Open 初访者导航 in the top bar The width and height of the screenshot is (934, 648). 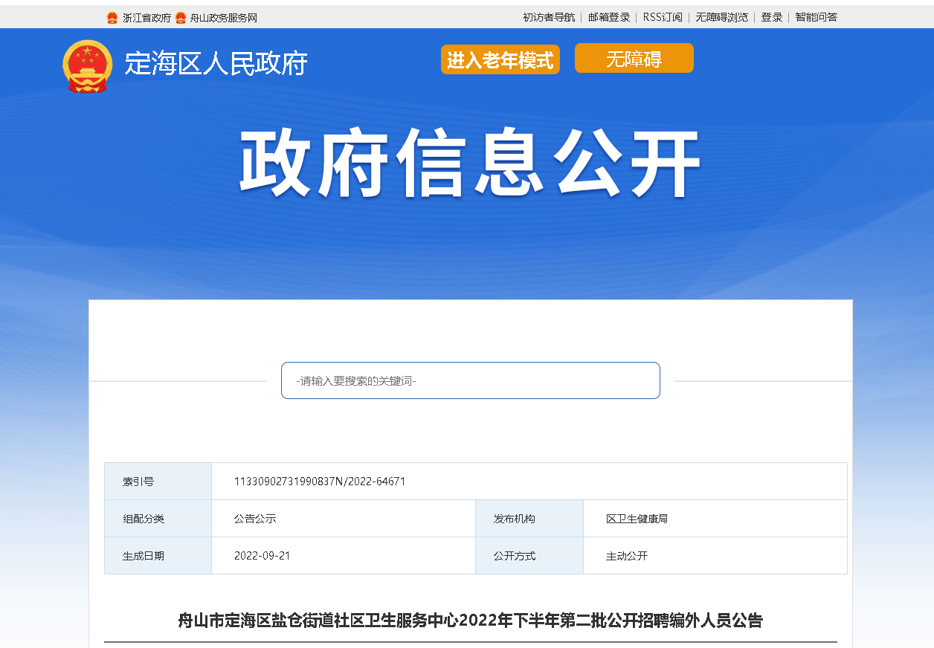click(x=549, y=17)
